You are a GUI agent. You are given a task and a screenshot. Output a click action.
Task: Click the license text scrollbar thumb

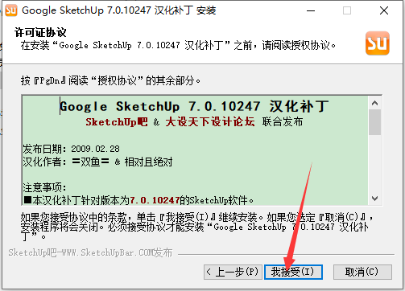pos(374,122)
